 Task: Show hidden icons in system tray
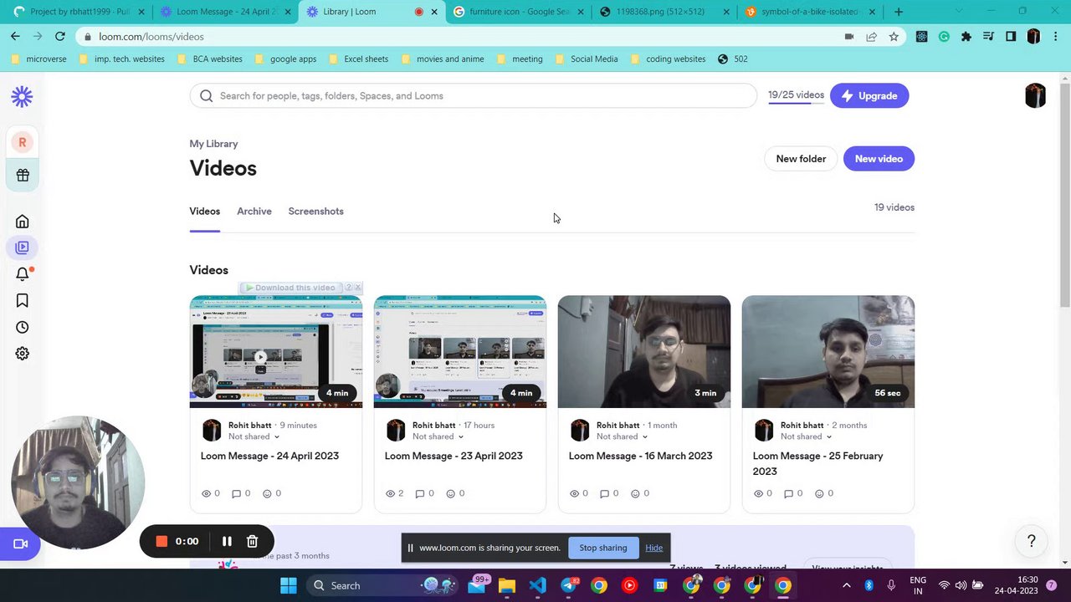(846, 586)
